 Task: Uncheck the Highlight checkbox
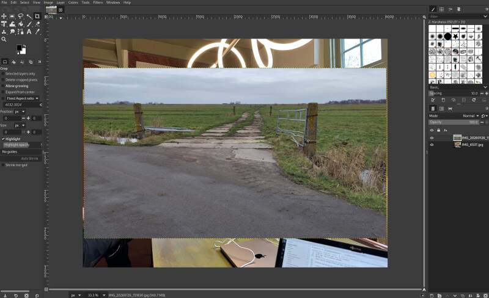(x=3, y=139)
